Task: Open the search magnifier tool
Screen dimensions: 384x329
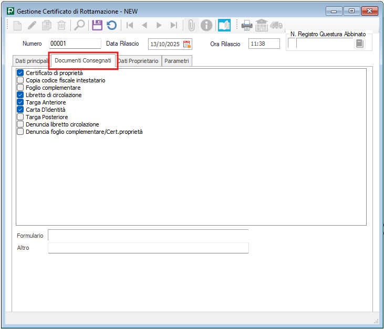Action: point(79,25)
